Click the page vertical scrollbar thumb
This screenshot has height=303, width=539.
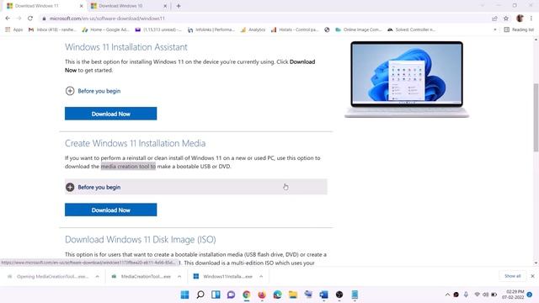pos(536,117)
